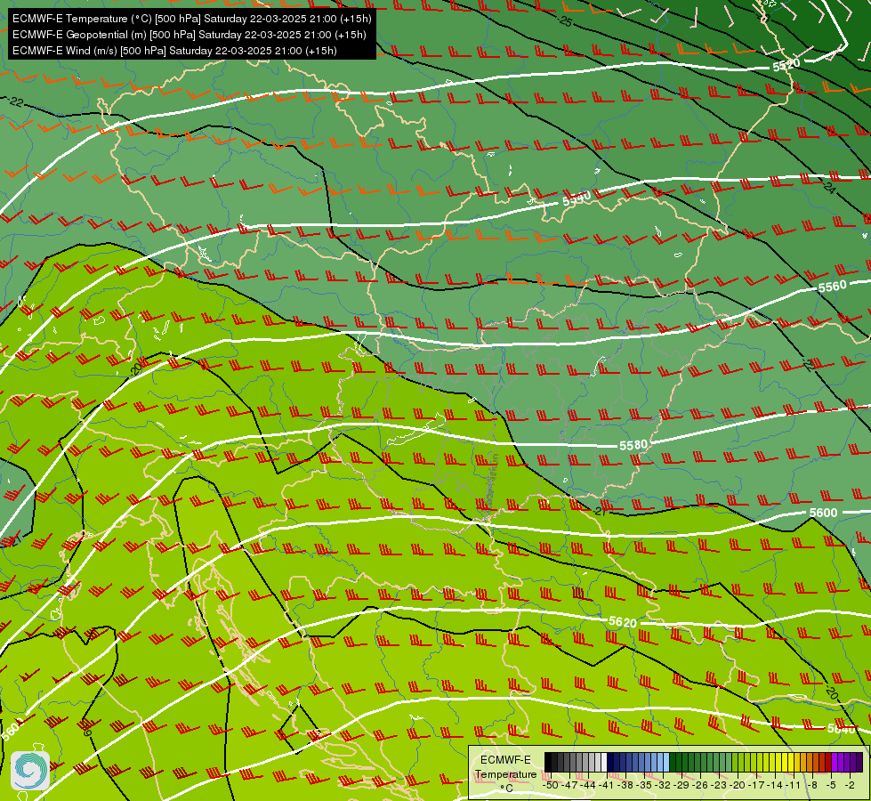Click the 5620 geopotential contour label
Screen dimensions: 871x801
(x=622, y=621)
